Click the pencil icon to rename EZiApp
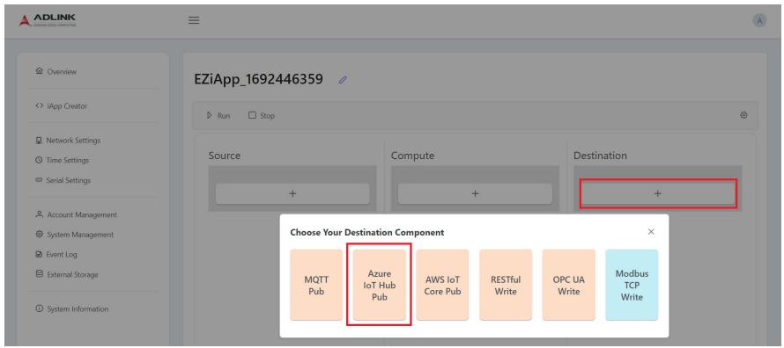The height and width of the screenshot is (348, 784). (x=343, y=80)
